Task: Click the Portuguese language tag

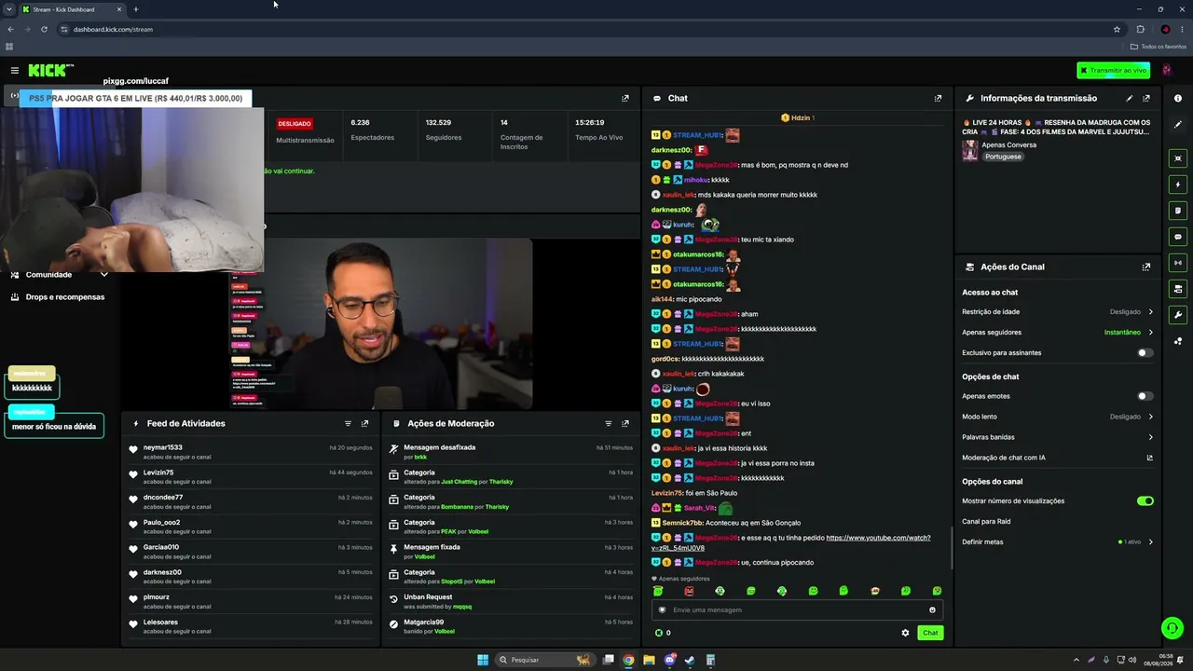Action: point(1003,157)
